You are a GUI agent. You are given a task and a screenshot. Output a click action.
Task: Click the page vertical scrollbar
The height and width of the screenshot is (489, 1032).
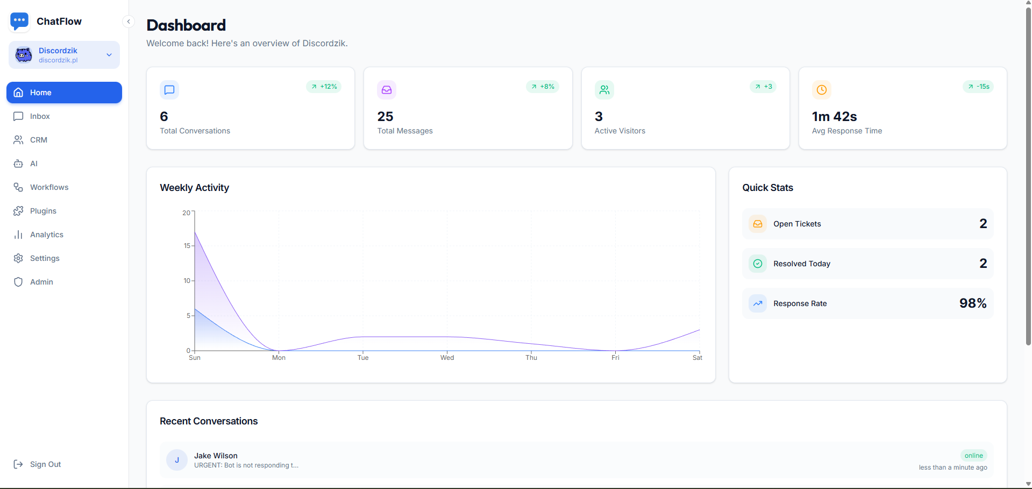pos(1028,178)
